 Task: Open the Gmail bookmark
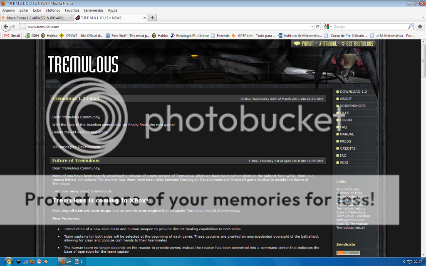12,36
